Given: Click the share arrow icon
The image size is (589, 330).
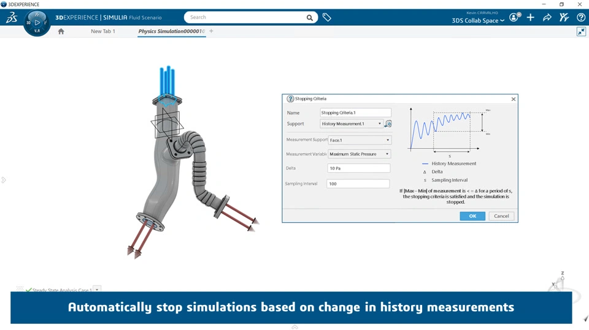Looking at the screenshot, I should 547,18.
